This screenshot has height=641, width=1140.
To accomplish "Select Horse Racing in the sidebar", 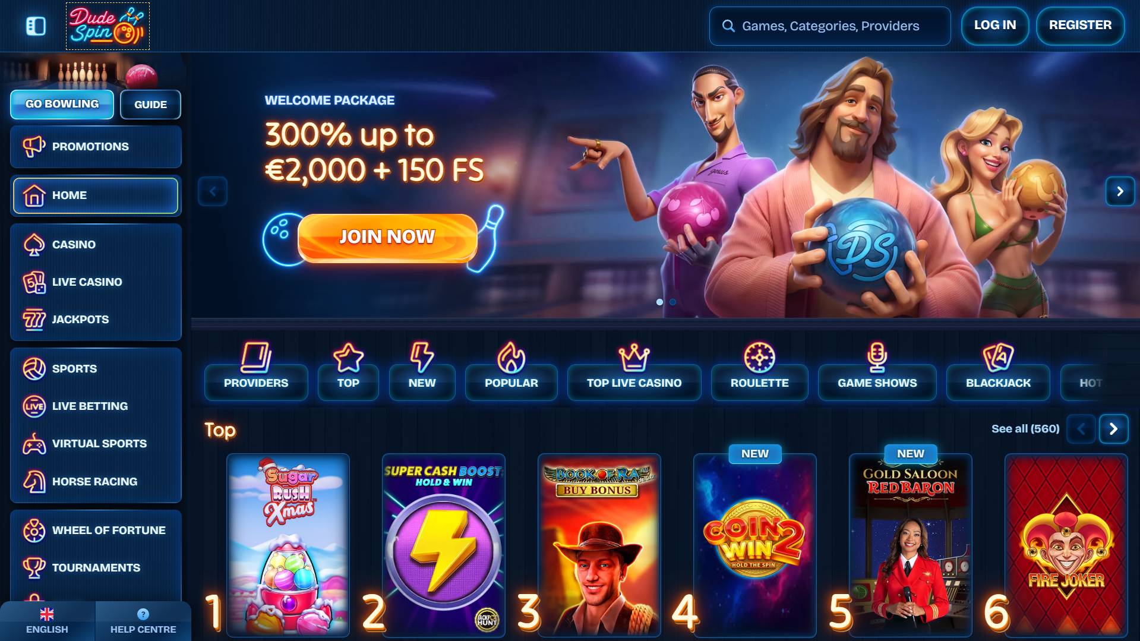I will pos(96,482).
